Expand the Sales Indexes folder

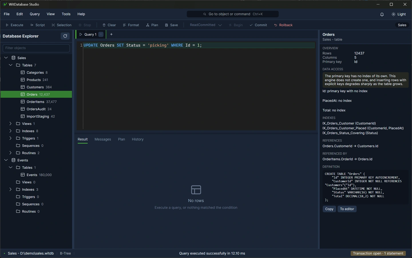pos(11,131)
